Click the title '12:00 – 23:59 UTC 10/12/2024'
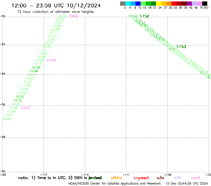Viewport: 211px width, 186px height. point(56,5)
